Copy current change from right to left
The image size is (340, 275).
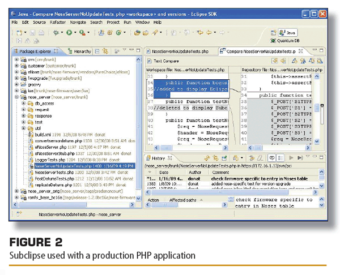[283, 61]
